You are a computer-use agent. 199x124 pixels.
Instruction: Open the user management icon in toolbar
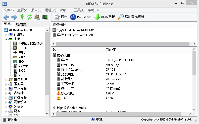pos(37,17)
